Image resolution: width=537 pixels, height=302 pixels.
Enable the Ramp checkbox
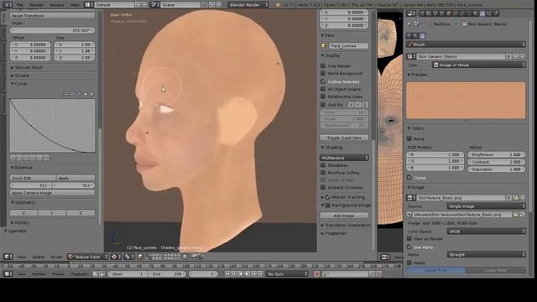click(x=409, y=138)
